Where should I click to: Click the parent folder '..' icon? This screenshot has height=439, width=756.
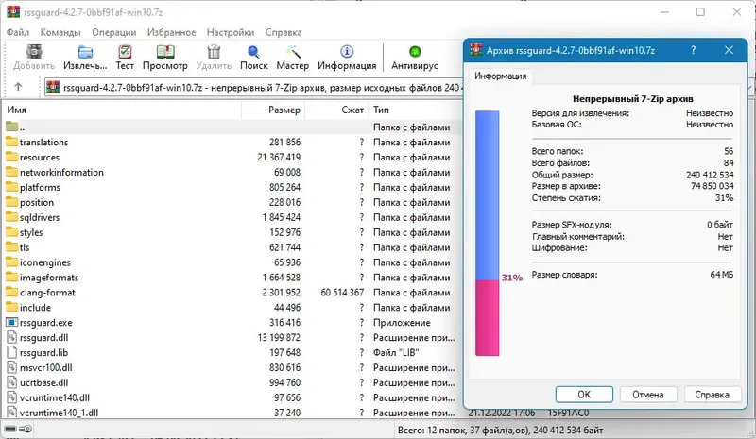pyautogui.click(x=11, y=127)
